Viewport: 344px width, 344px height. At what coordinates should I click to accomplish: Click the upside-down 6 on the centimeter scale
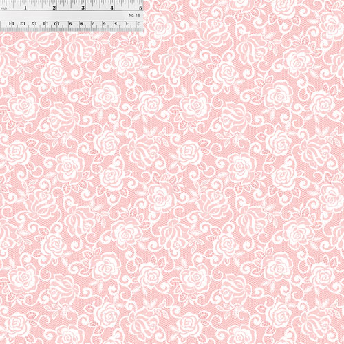pyautogui.click(x=105, y=23)
